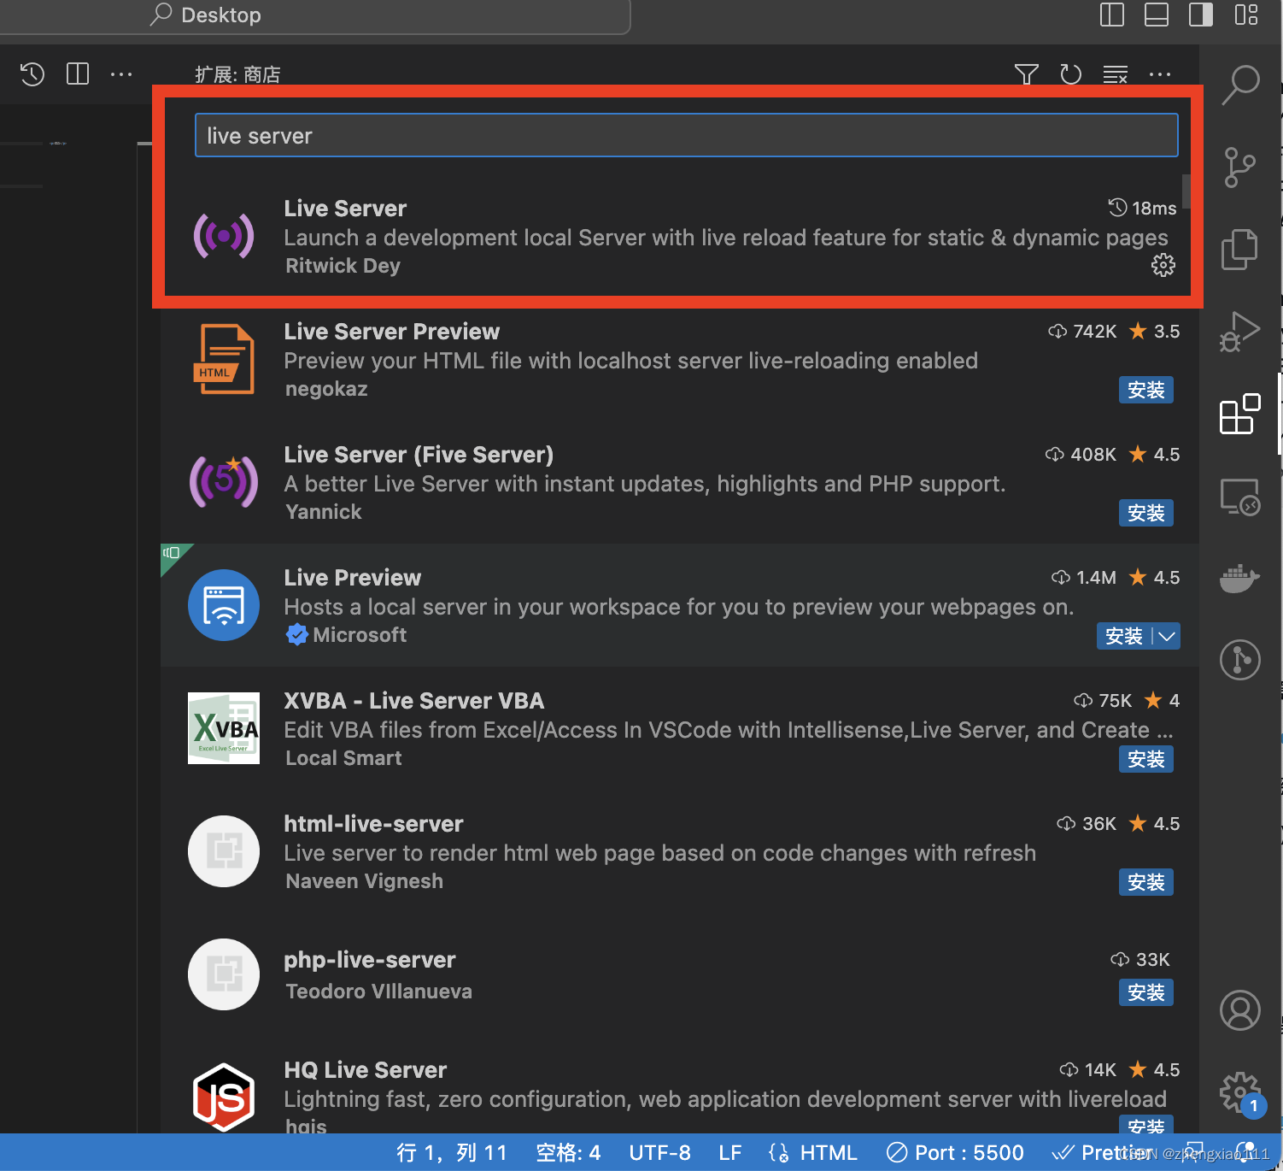Toggle the bottom panel layout
This screenshot has width=1283, height=1171.
(x=1157, y=15)
